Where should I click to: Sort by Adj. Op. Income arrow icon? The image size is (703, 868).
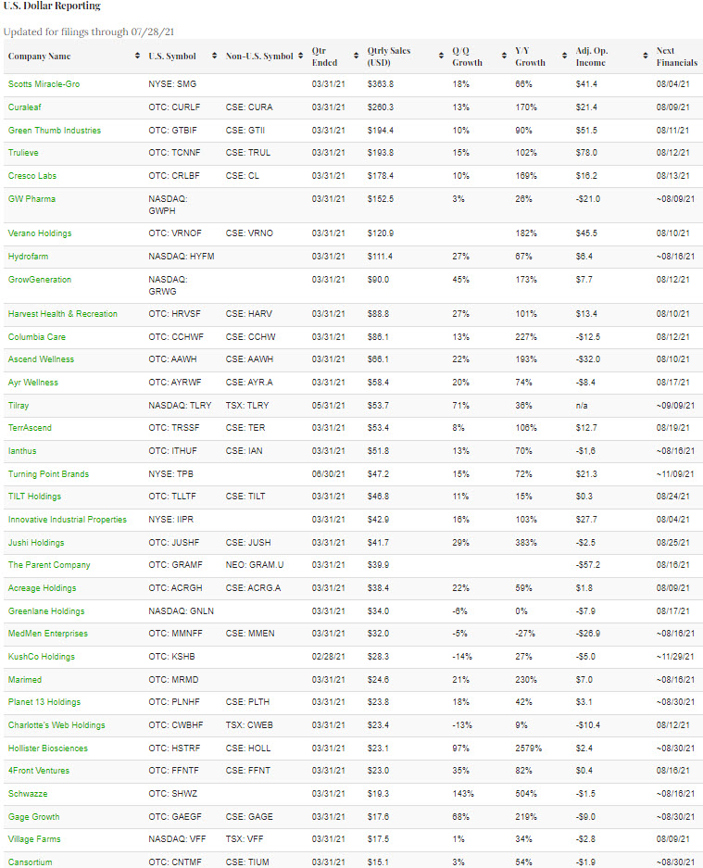tap(644, 57)
